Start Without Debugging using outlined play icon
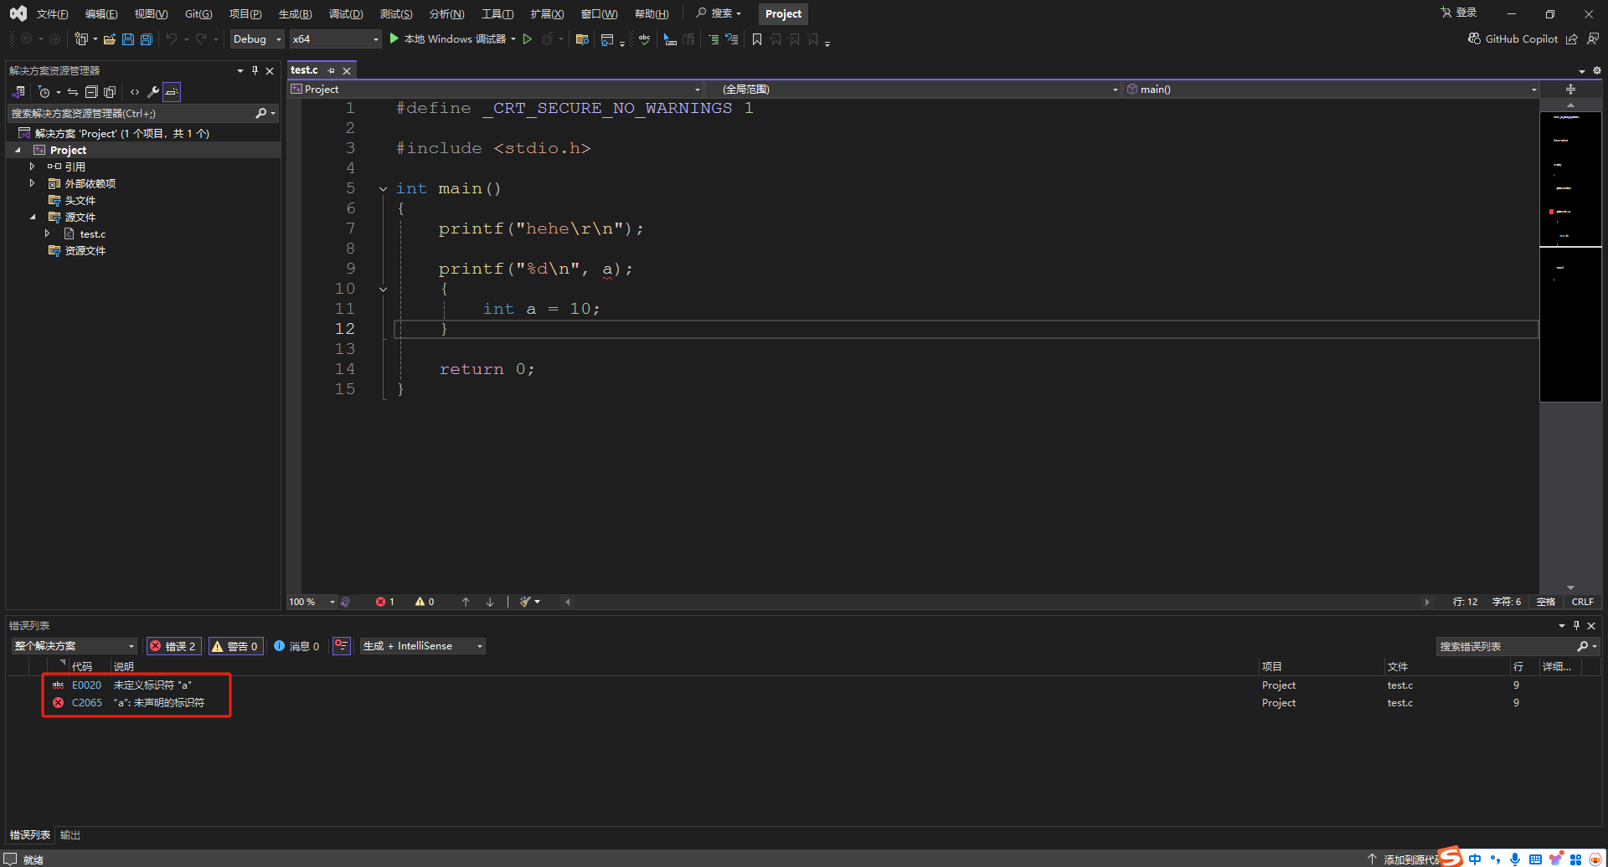The image size is (1608, 867). pos(528,39)
